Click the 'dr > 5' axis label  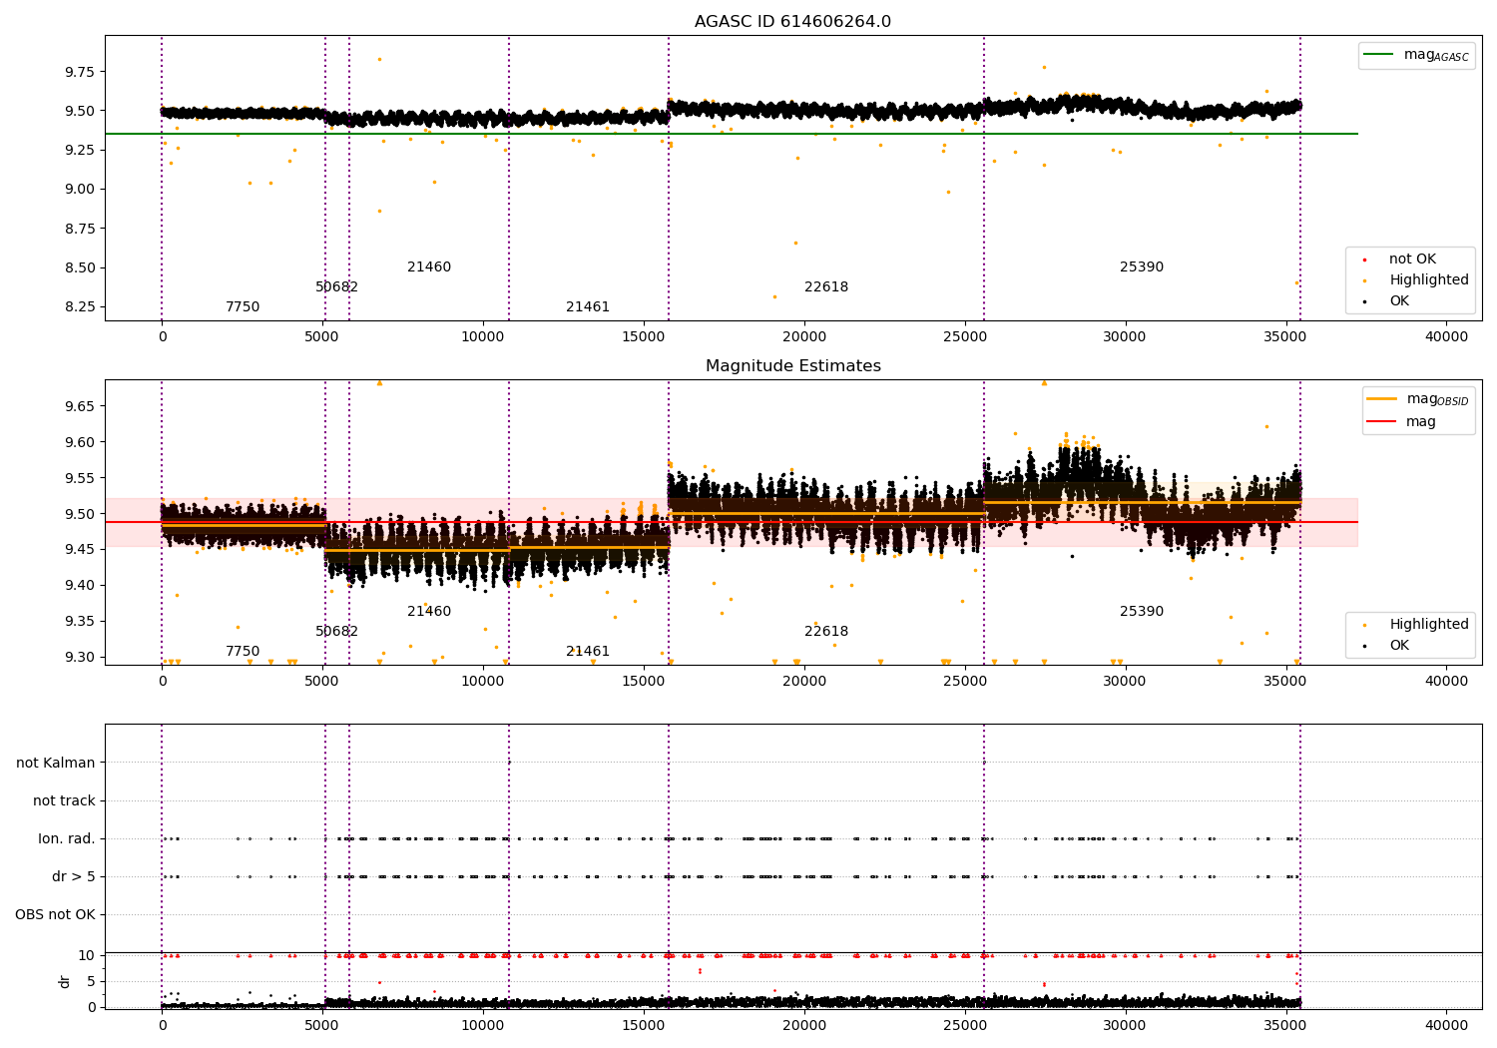[74, 877]
